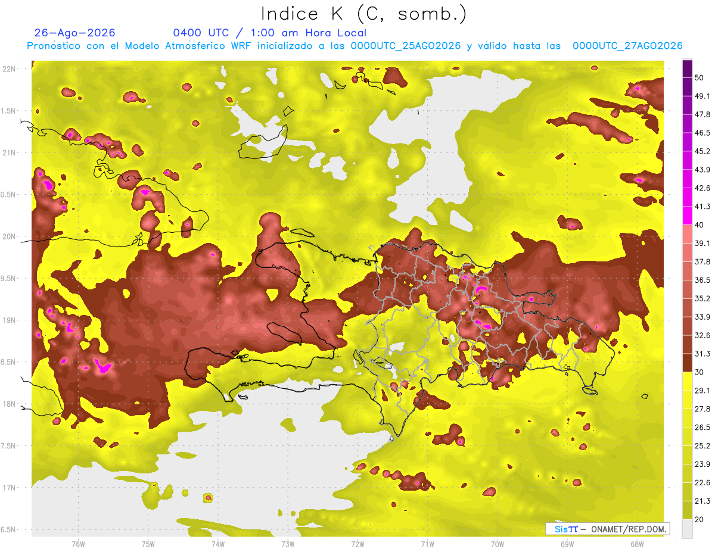
Task: Click the '0000UTC_25AGO2026' initialization time
Action: (406, 46)
